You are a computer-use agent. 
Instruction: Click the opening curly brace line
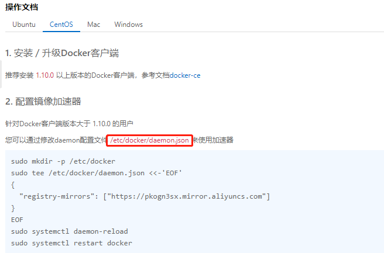point(12,184)
